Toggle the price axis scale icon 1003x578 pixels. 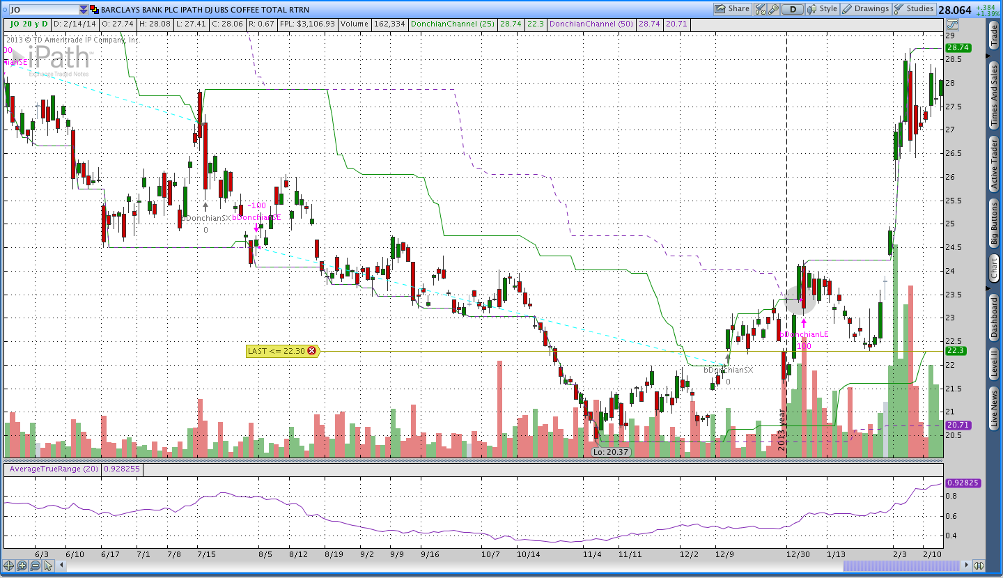[x=952, y=24]
